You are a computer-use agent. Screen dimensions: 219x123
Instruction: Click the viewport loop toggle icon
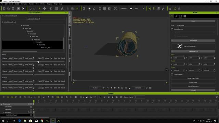click(x=122, y=88)
